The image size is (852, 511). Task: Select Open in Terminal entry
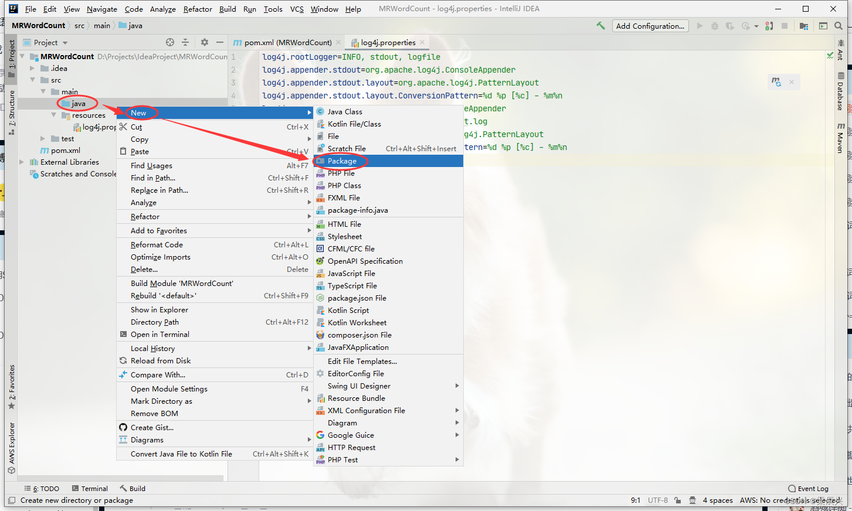[215, 334]
